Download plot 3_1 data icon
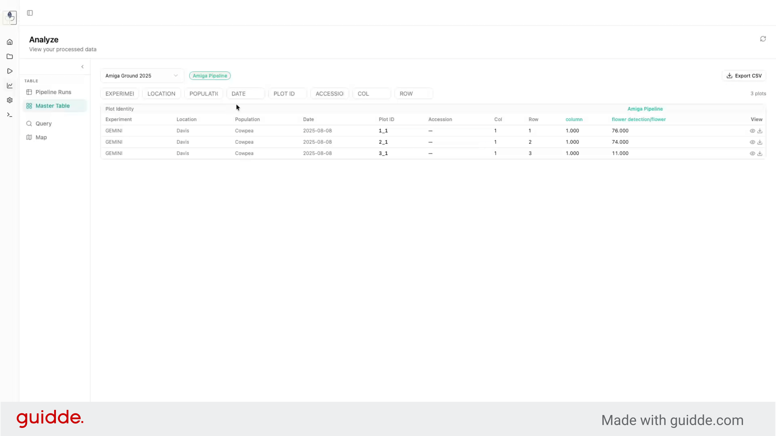The width and height of the screenshot is (776, 436). pyautogui.click(x=760, y=153)
